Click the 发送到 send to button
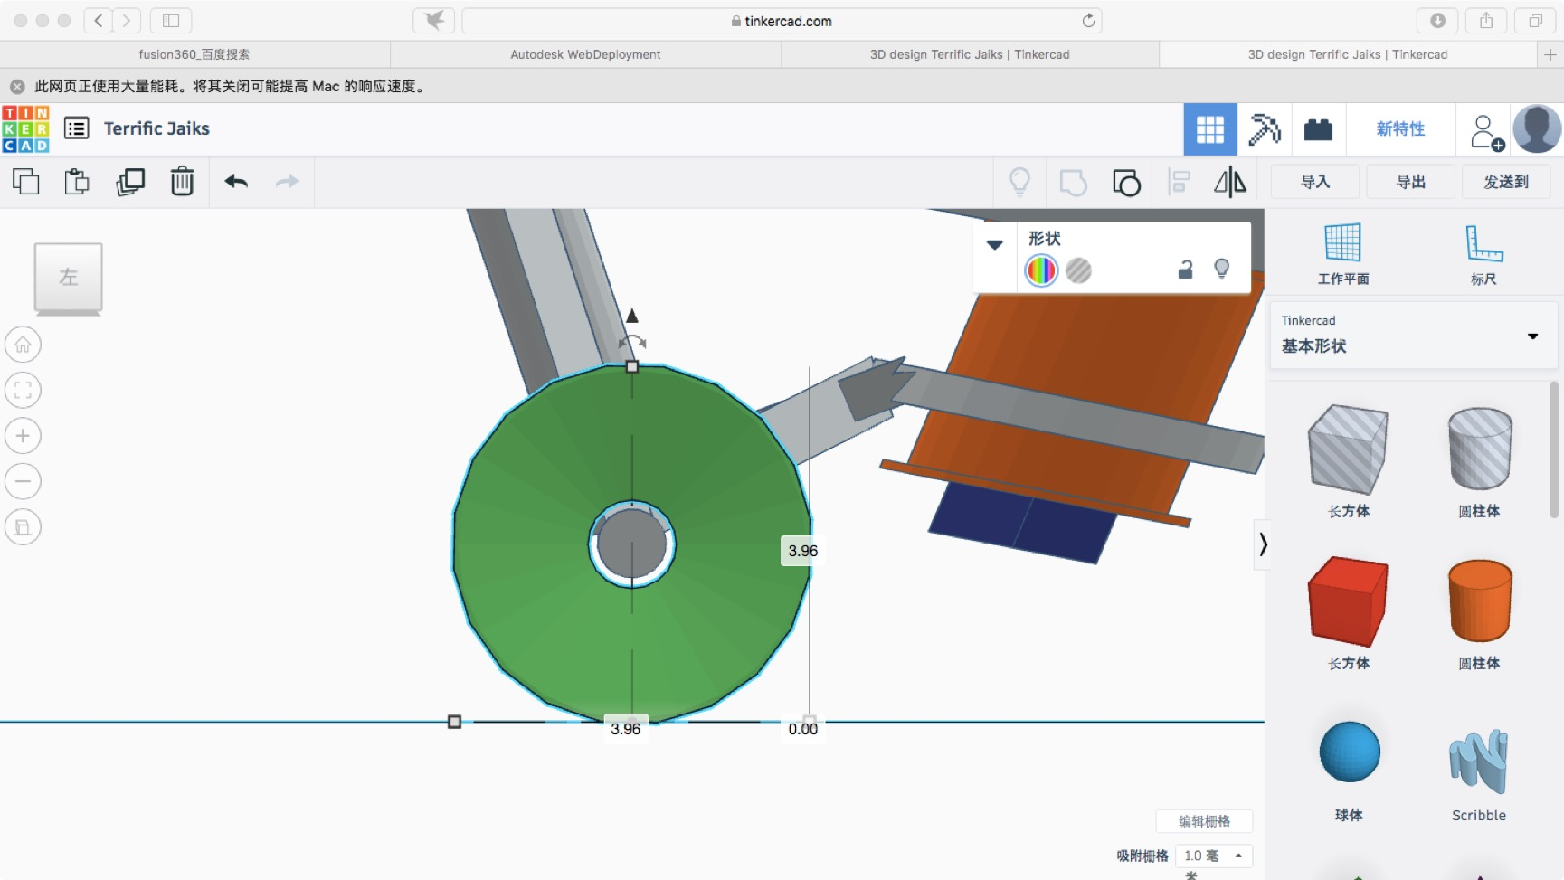The width and height of the screenshot is (1564, 880). tap(1506, 182)
